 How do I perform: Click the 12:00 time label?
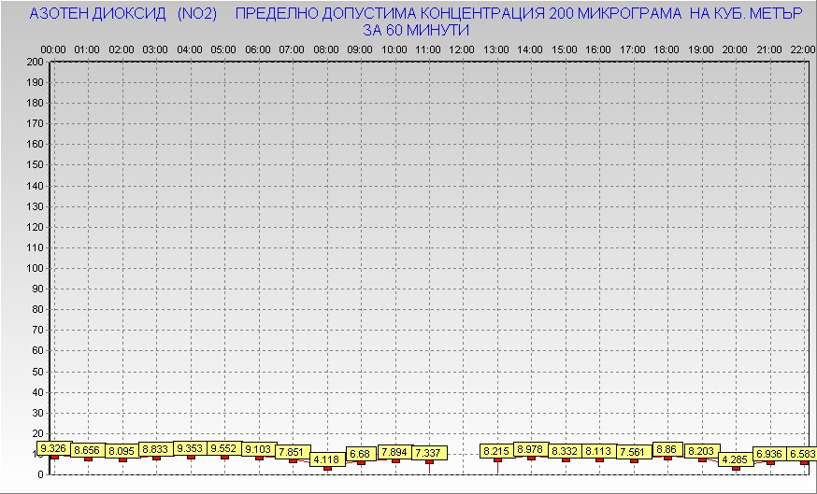pos(462,50)
